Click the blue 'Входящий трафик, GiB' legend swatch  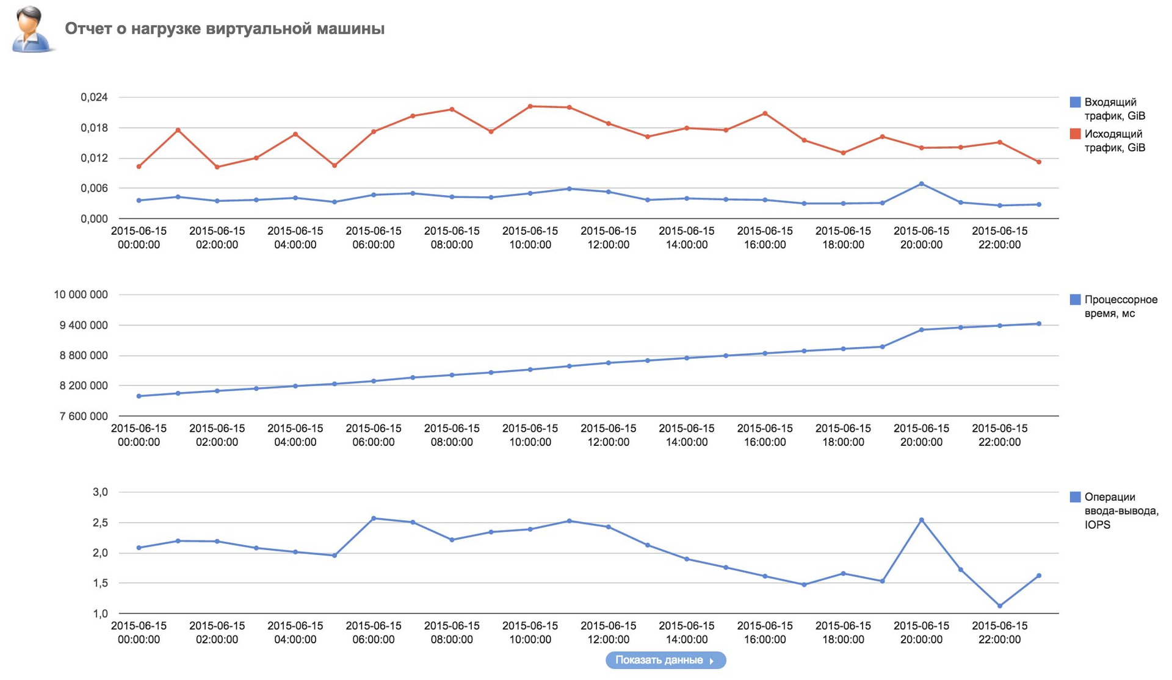1075,102
